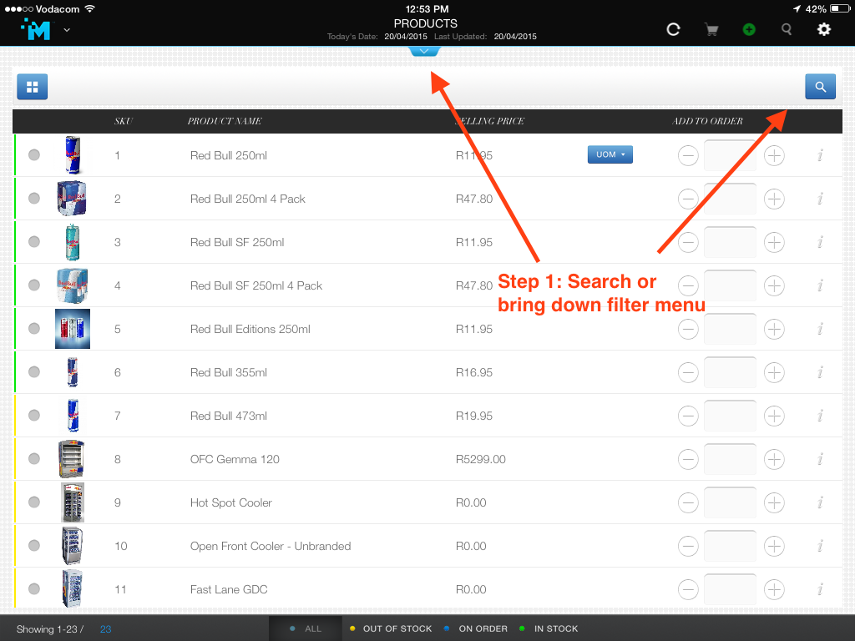This screenshot has width=855, height=641.
Task: Decrease quantity for OFC Gemma 120
Action: (x=688, y=460)
